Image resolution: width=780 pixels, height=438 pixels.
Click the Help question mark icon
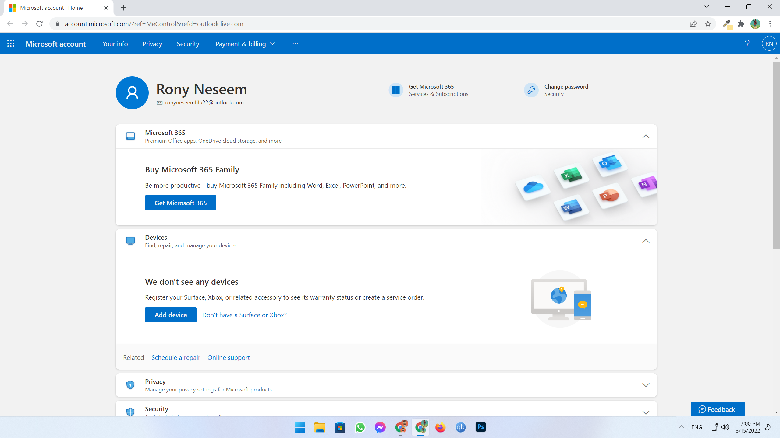coord(747,43)
